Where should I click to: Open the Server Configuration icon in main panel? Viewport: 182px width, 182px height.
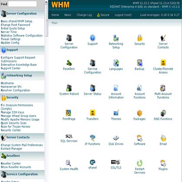69,38
